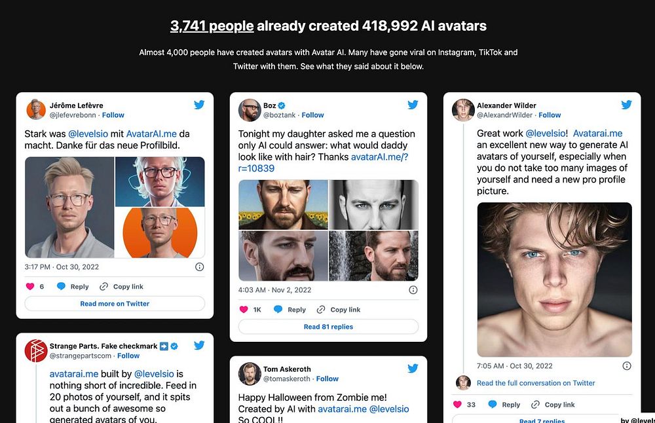655x423 pixels.
Task: Open Alexander Wilder's large portrait image
Action: (554, 280)
